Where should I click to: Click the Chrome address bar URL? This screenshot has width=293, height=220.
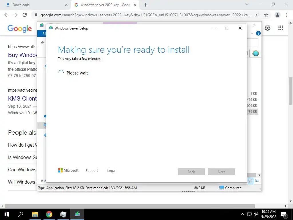click(146, 15)
